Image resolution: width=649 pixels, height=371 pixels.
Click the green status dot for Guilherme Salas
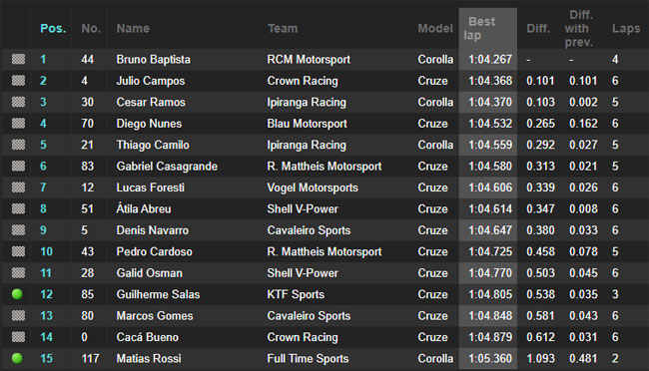(x=17, y=294)
